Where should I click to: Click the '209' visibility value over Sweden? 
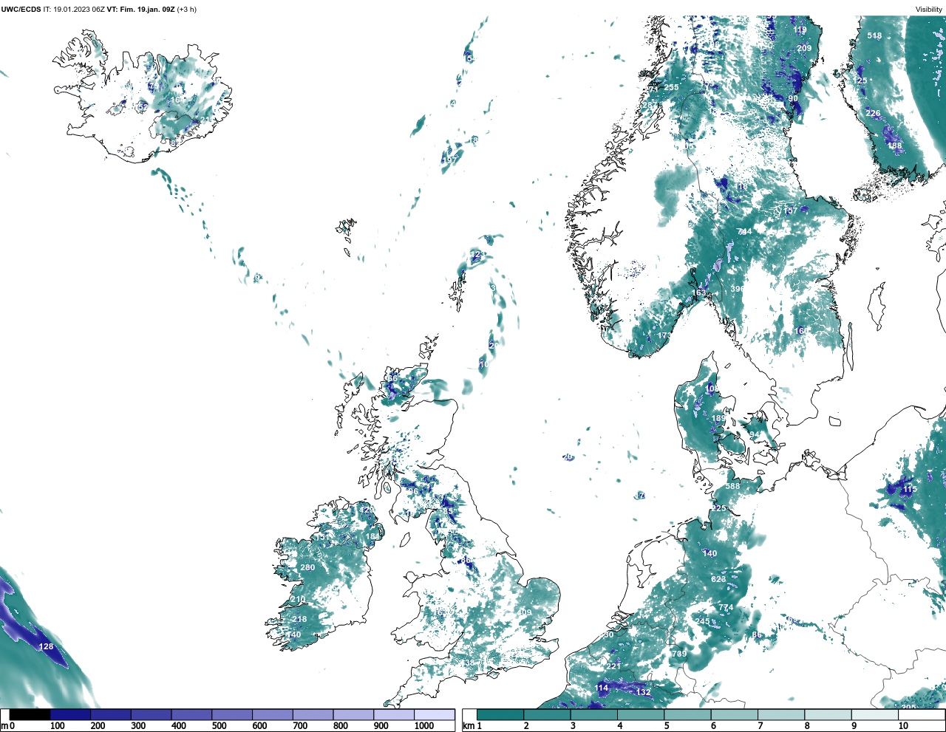pos(804,48)
